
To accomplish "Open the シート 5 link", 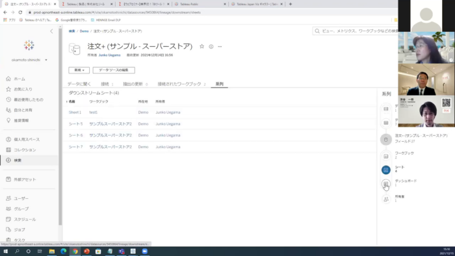I will 75,124.
